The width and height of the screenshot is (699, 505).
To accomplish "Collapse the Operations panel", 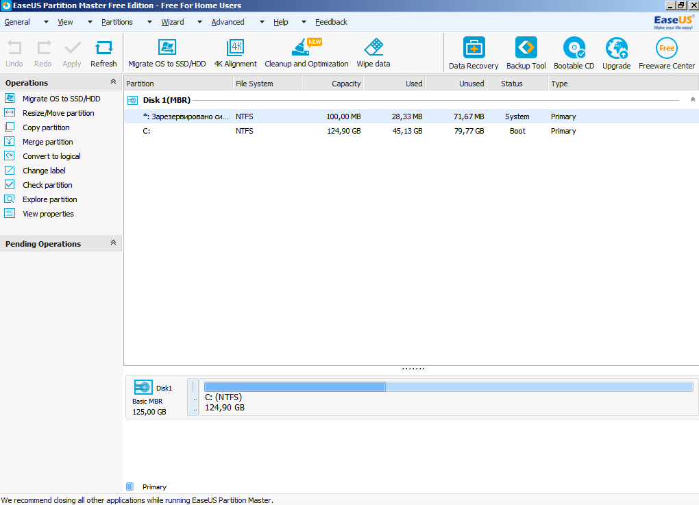I will pos(113,83).
